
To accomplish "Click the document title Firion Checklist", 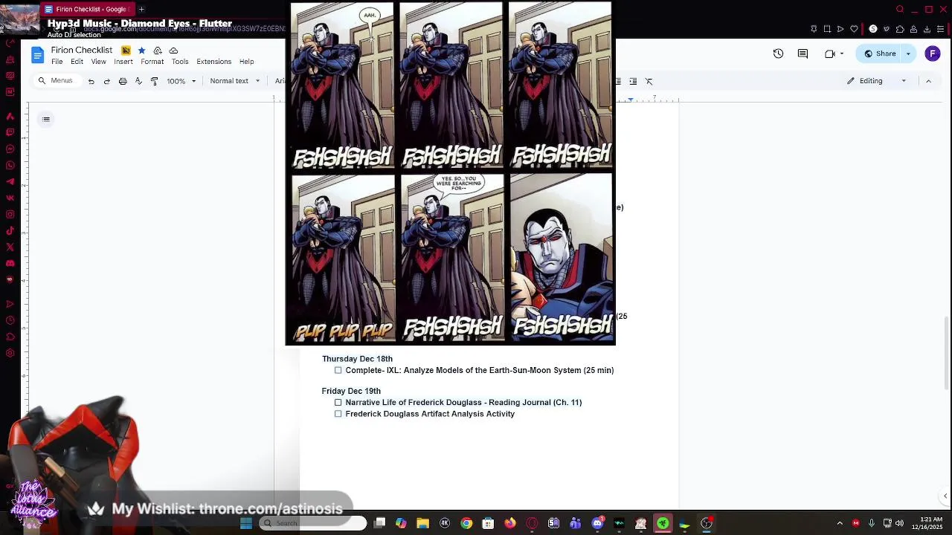I will point(82,50).
